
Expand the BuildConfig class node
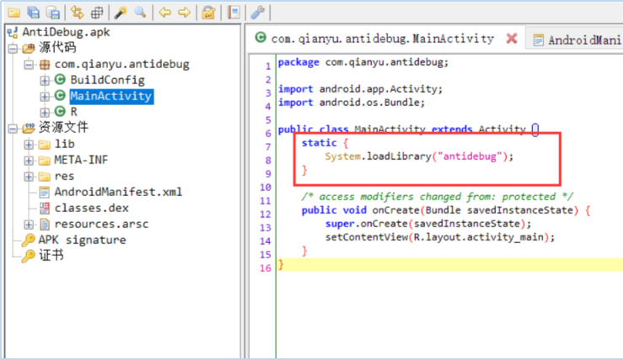[45, 81]
